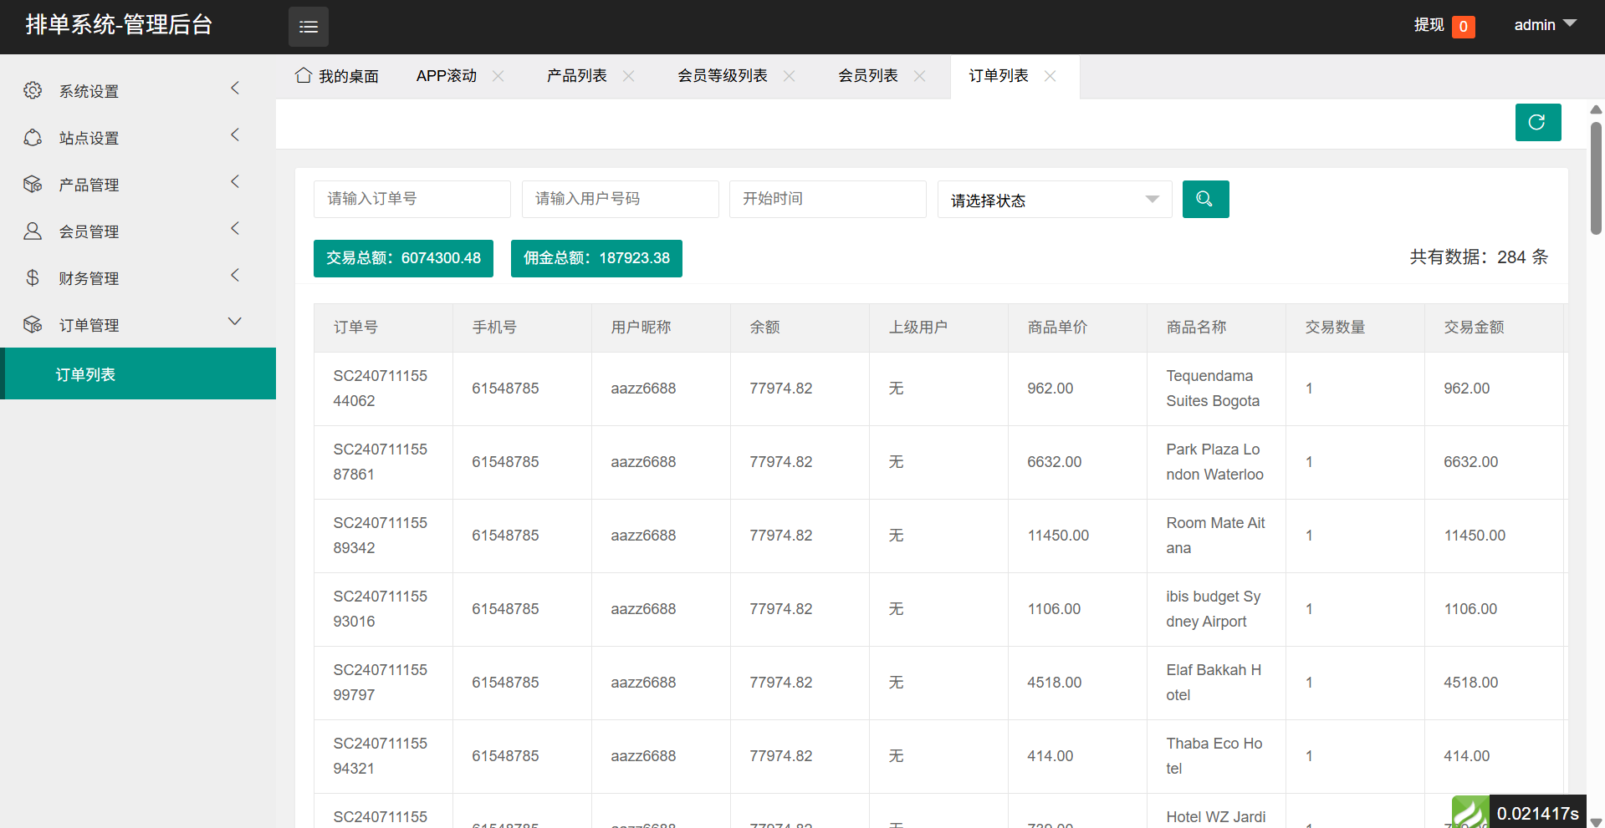Click the home icon on 我的桌面 tab
The width and height of the screenshot is (1605, 828).
point(304,75)
